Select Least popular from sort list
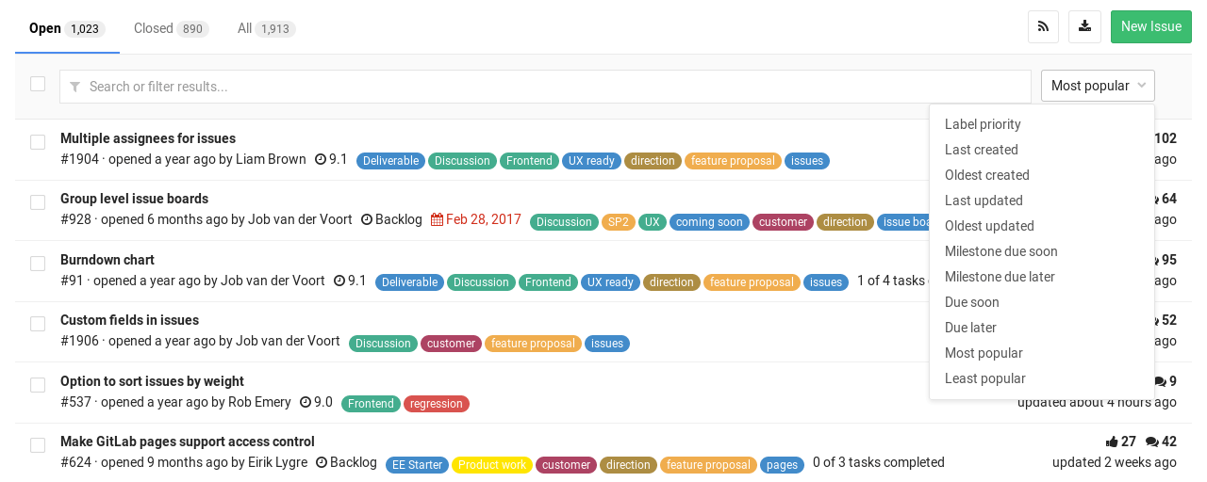Image resolution: width=1207 pixels, height=482 pixels. 985,378
